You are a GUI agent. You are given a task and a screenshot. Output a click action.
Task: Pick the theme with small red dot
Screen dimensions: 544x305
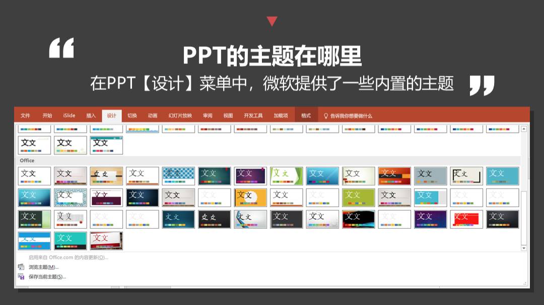pos(71,219)
